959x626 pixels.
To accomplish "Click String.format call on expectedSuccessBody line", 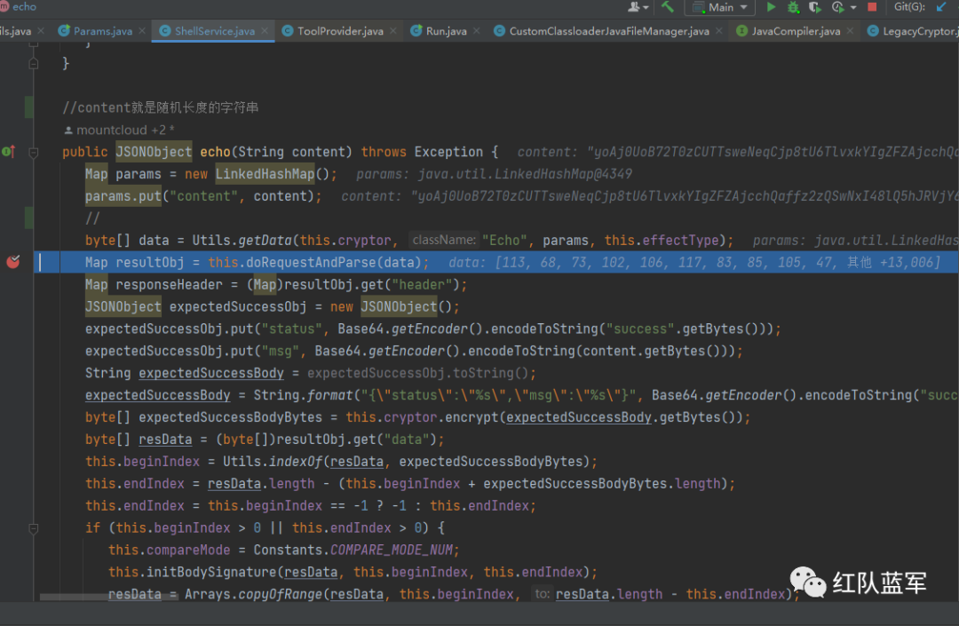I will (x=304, y=395).
